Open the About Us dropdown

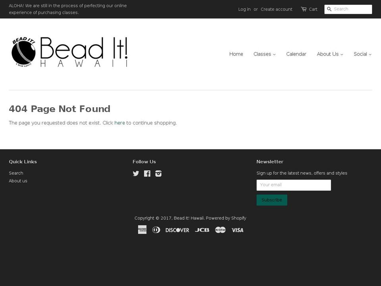pos(330,54)
